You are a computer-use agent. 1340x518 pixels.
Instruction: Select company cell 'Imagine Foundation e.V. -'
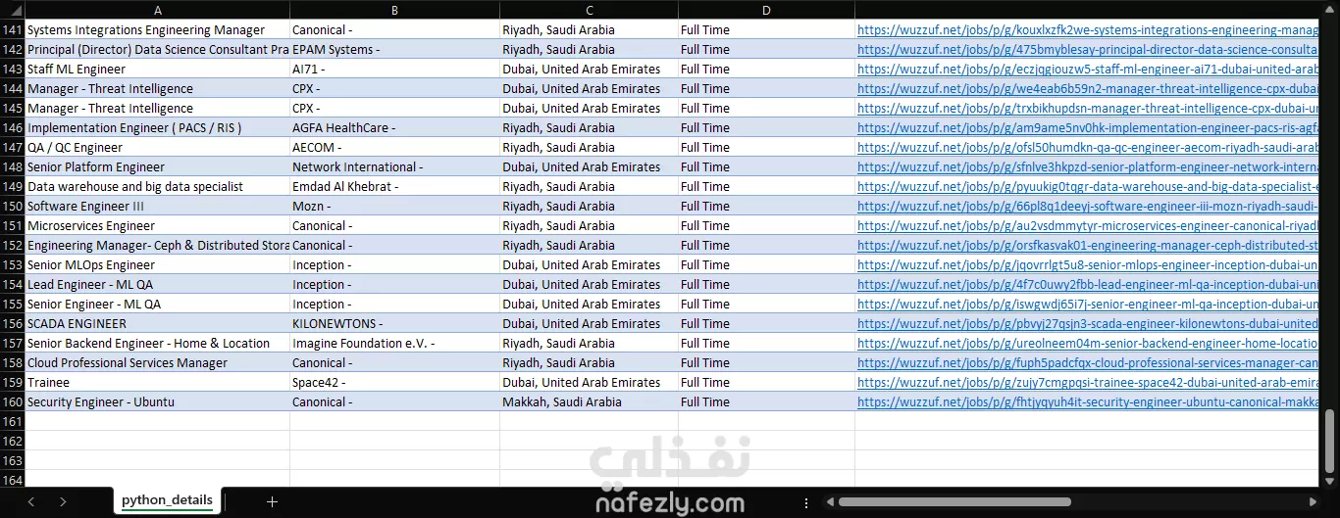[395, 343]
